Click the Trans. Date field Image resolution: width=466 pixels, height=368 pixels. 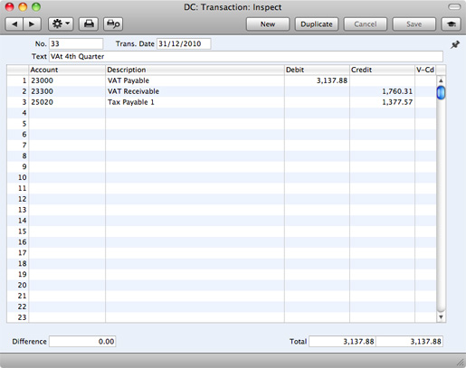(184, 44)
